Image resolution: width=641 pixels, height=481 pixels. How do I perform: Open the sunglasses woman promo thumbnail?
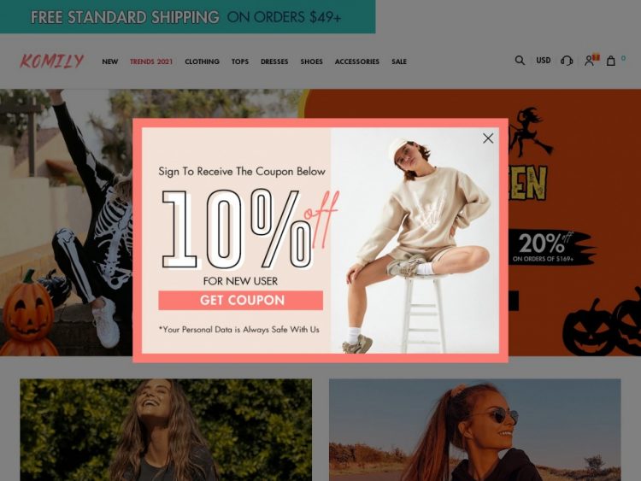click(474, 430)
